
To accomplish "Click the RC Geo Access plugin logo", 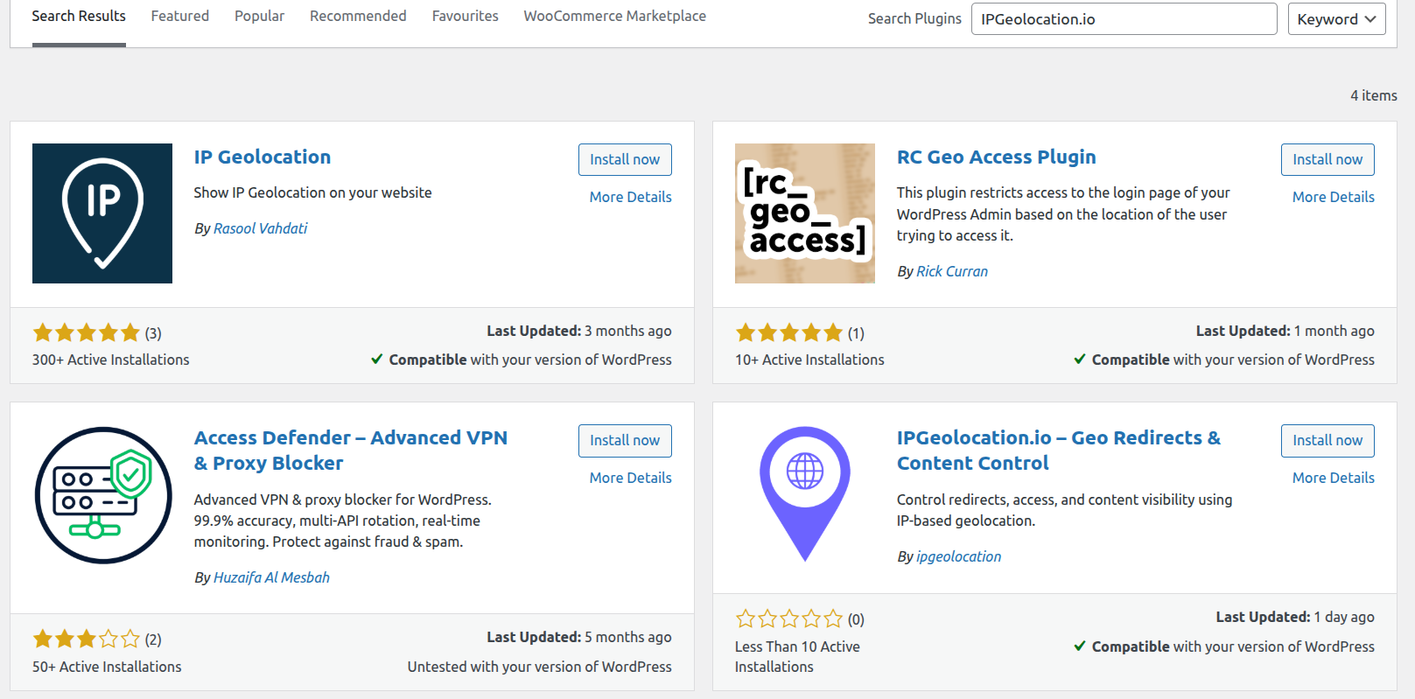I will click(x=804, y=213).
